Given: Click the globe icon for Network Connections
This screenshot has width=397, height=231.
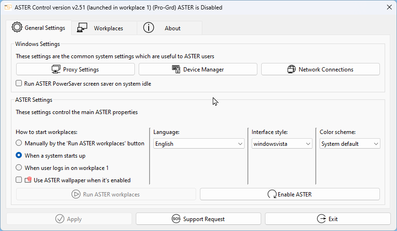Looking at the screenshot, I should 292,70.
